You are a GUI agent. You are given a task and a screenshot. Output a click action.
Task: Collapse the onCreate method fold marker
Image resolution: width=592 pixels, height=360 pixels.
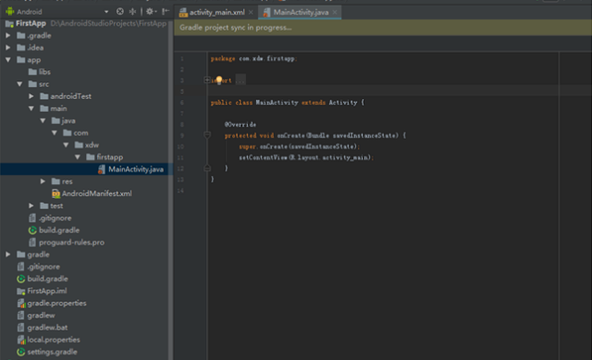click(x=207, y=135)
